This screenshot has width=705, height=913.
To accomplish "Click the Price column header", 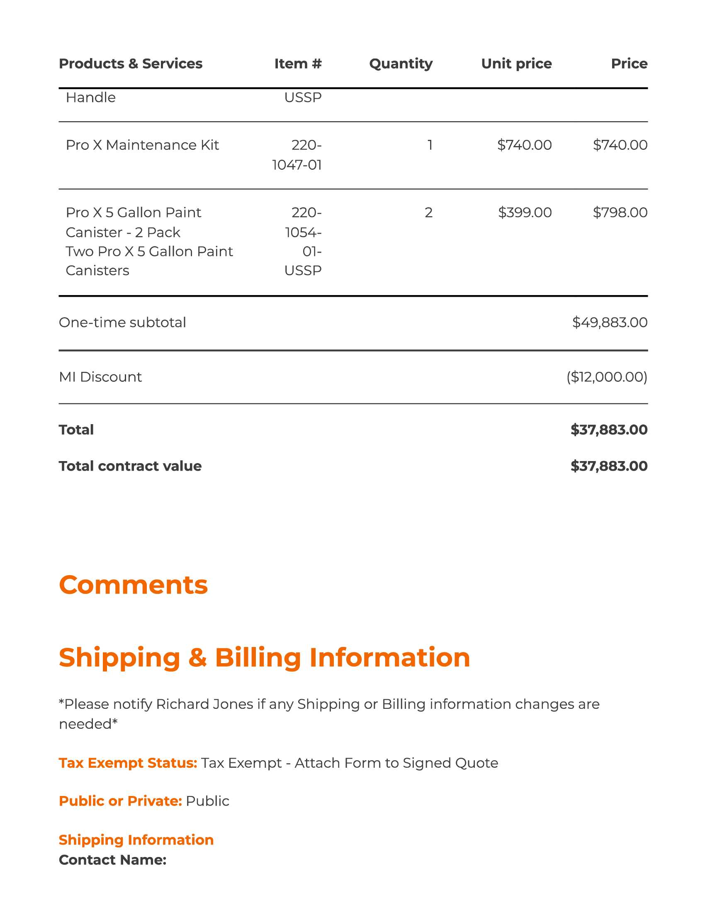I will [x=629, y=63].
